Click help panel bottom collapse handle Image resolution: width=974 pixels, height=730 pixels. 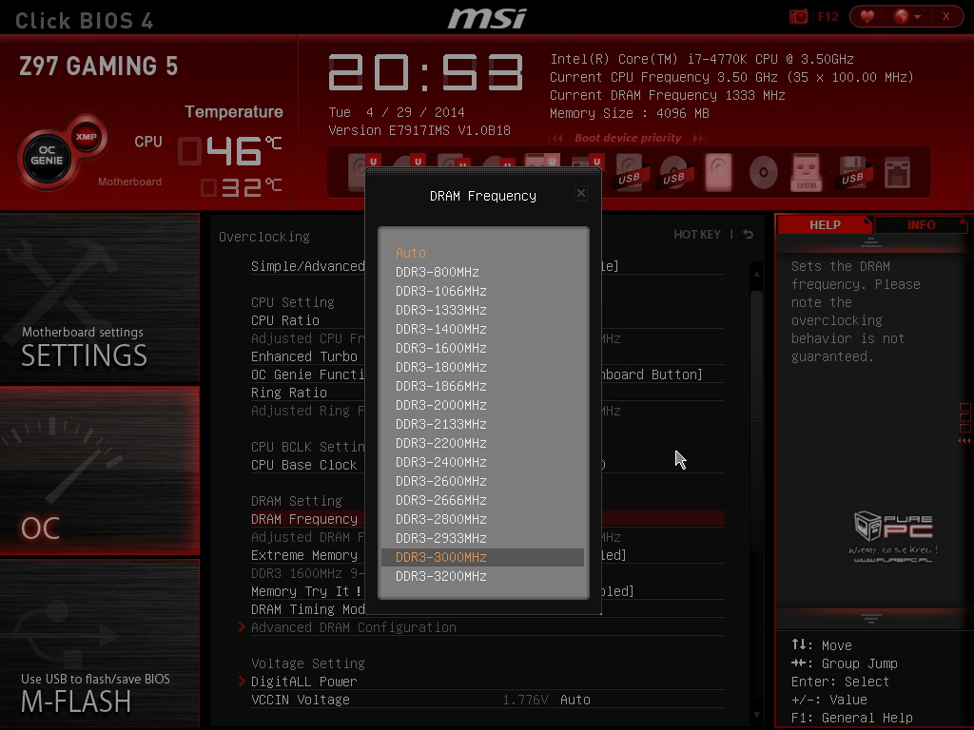[x=871, y=618]
